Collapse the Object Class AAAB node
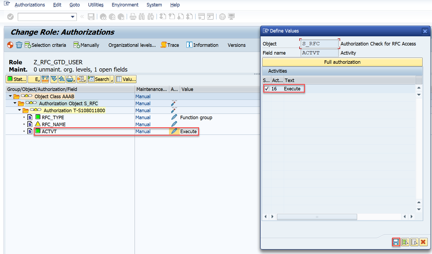 tap(10, 96)
